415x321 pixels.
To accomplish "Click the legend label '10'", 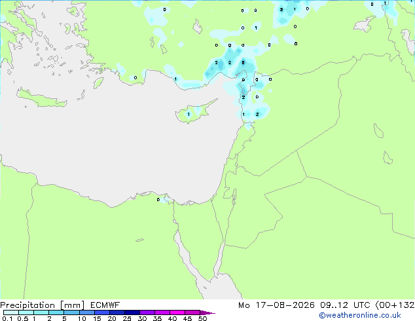I will tap(82, 318).
